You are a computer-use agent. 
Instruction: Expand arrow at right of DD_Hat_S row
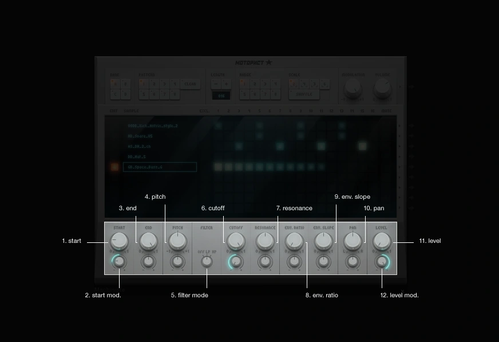click(401, 156)
